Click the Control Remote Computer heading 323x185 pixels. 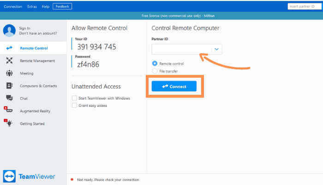point(185,28)
